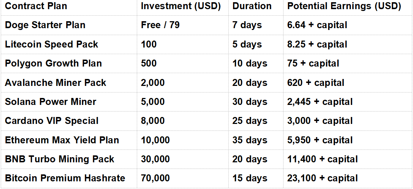Click the 70,000 investment value

[155, 178]
